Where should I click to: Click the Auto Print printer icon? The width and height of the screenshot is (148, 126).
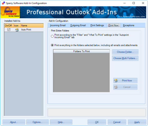17,30
